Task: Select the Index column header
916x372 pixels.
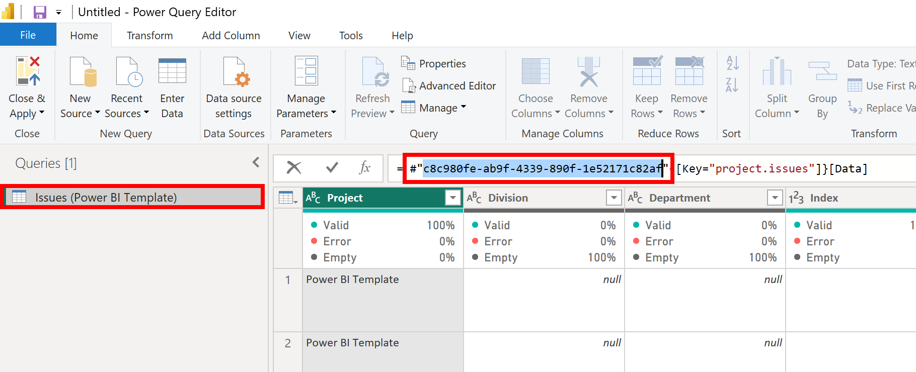Action: (x=851, y=198)
